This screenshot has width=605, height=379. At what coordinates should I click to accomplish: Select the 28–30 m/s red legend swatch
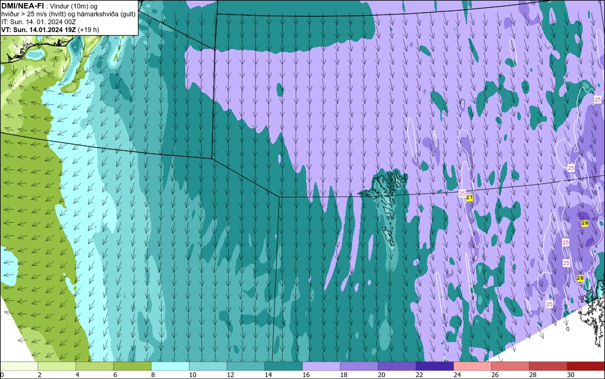click(x=548, y=366)
